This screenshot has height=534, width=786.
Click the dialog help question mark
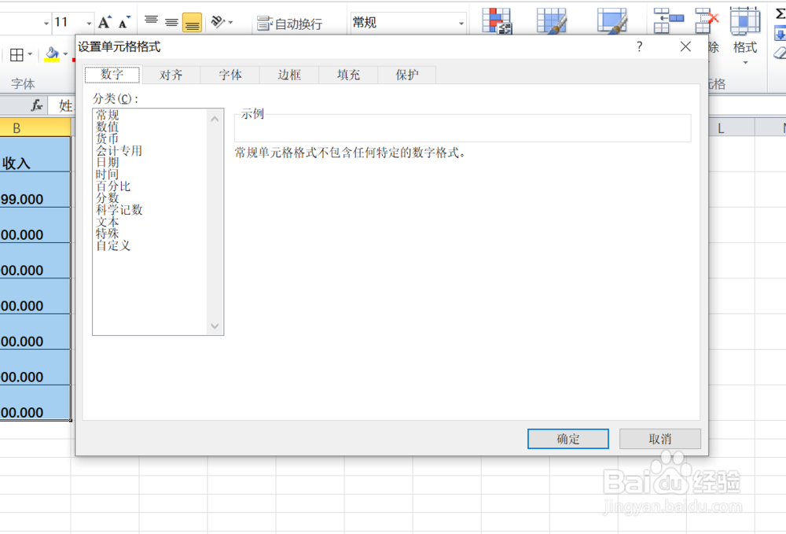tap(639, 46)
